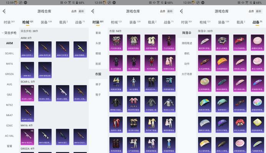This screenshot has height=153, width=266.
Task: Open 装备 tab on the 时装 screen
Action: [x=135, y=22]
